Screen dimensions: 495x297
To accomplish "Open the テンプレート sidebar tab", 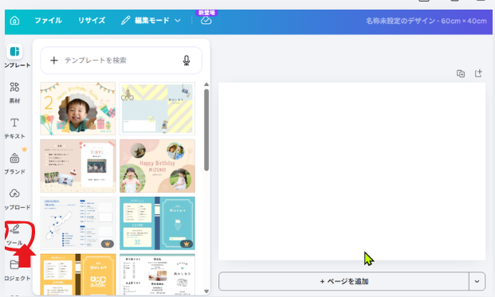I will point(15,57).
